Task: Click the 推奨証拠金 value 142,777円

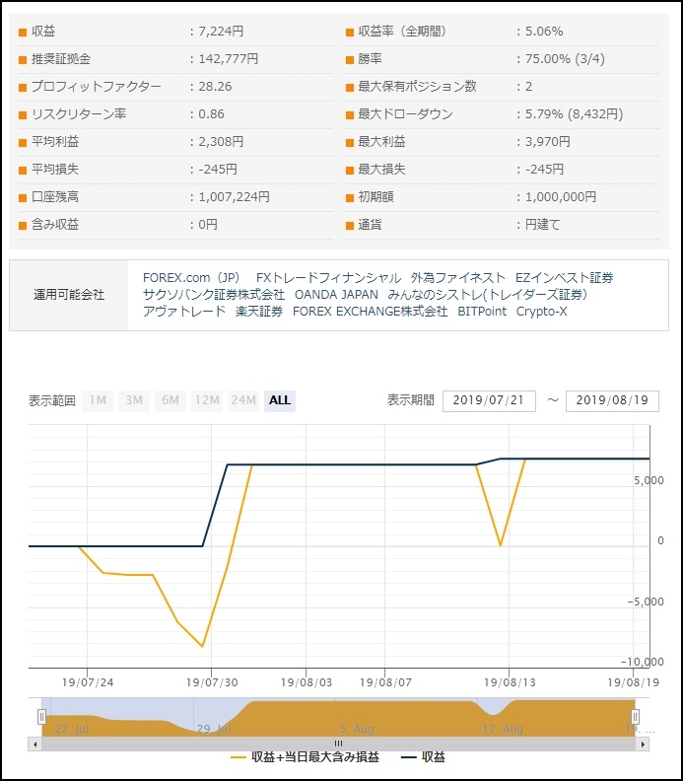Action: (x=229, y=59)
